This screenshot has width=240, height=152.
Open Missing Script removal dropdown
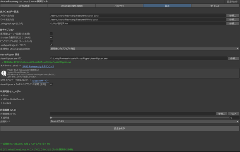(144, 49)
